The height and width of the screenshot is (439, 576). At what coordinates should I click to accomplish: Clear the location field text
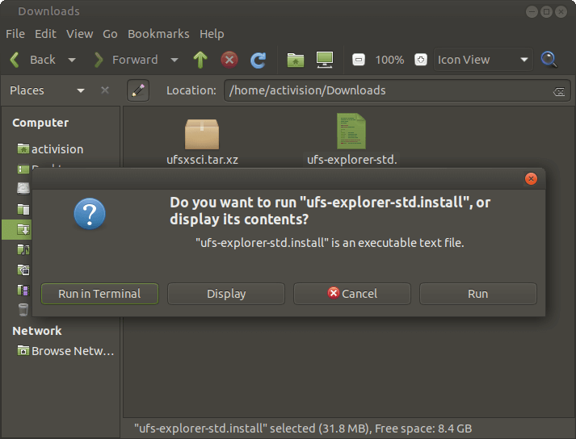559,91
